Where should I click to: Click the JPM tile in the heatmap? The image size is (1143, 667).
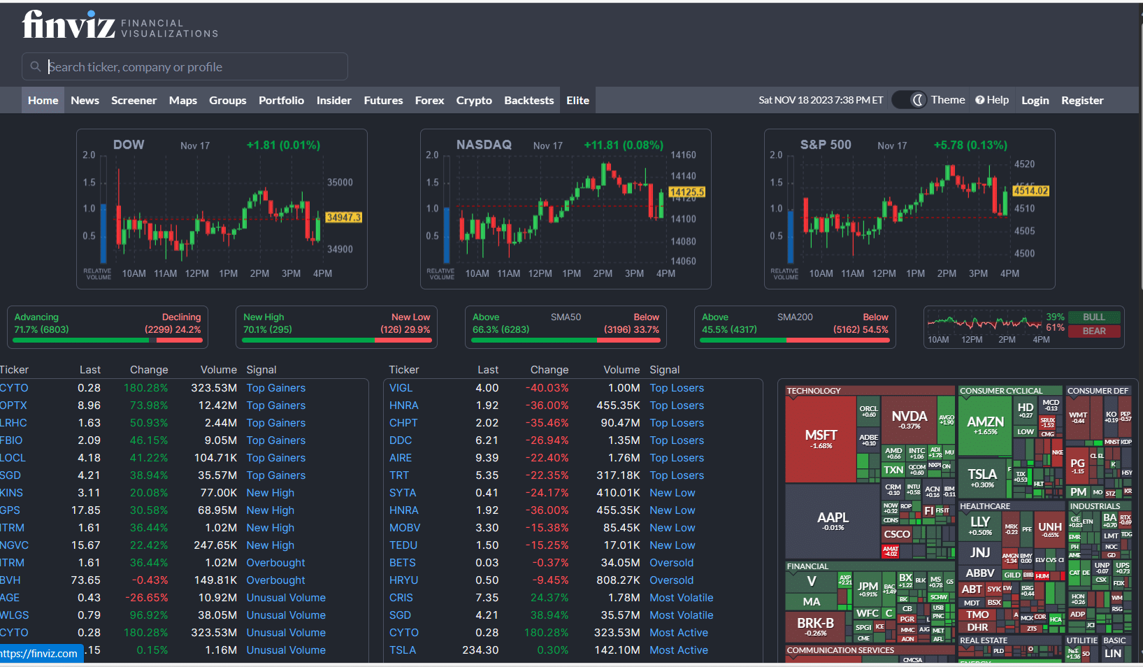point(868,589)
